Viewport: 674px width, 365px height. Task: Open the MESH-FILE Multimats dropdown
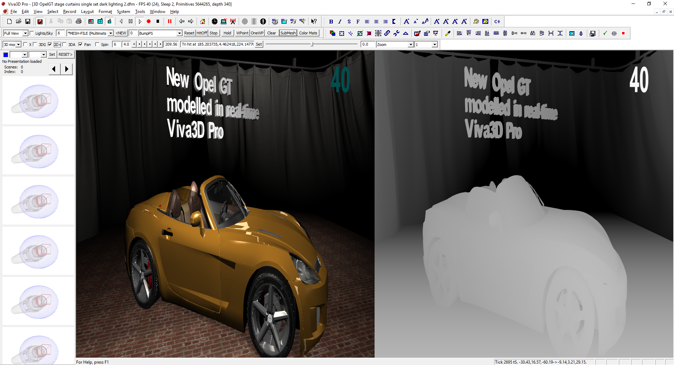pos(110,33)
